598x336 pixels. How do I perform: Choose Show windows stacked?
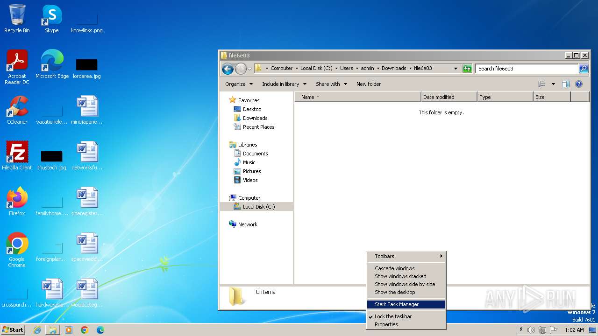pyautogui.click(x=406, y=276)
